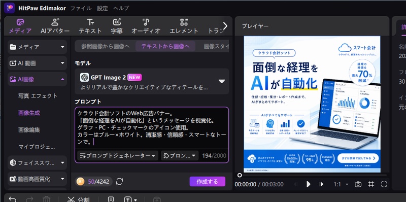Screen dimensions: 406x202
Task: Click the HitPaw Edimakor logo icon
Action: [9, 8]
